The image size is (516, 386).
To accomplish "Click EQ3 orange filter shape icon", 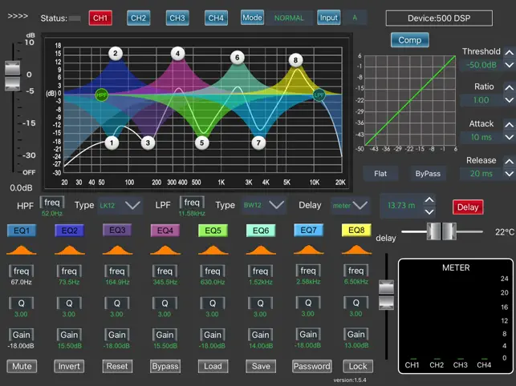I will click(117, 250).
